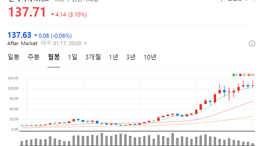Click the tallest volume bar in the chart
The width and height of the screenshot is (260, 146).
[x=102, y=139]
